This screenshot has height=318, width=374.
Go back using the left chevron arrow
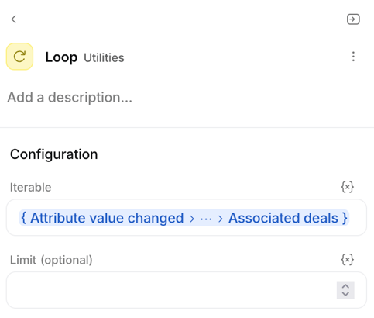[x=14, y=19]
